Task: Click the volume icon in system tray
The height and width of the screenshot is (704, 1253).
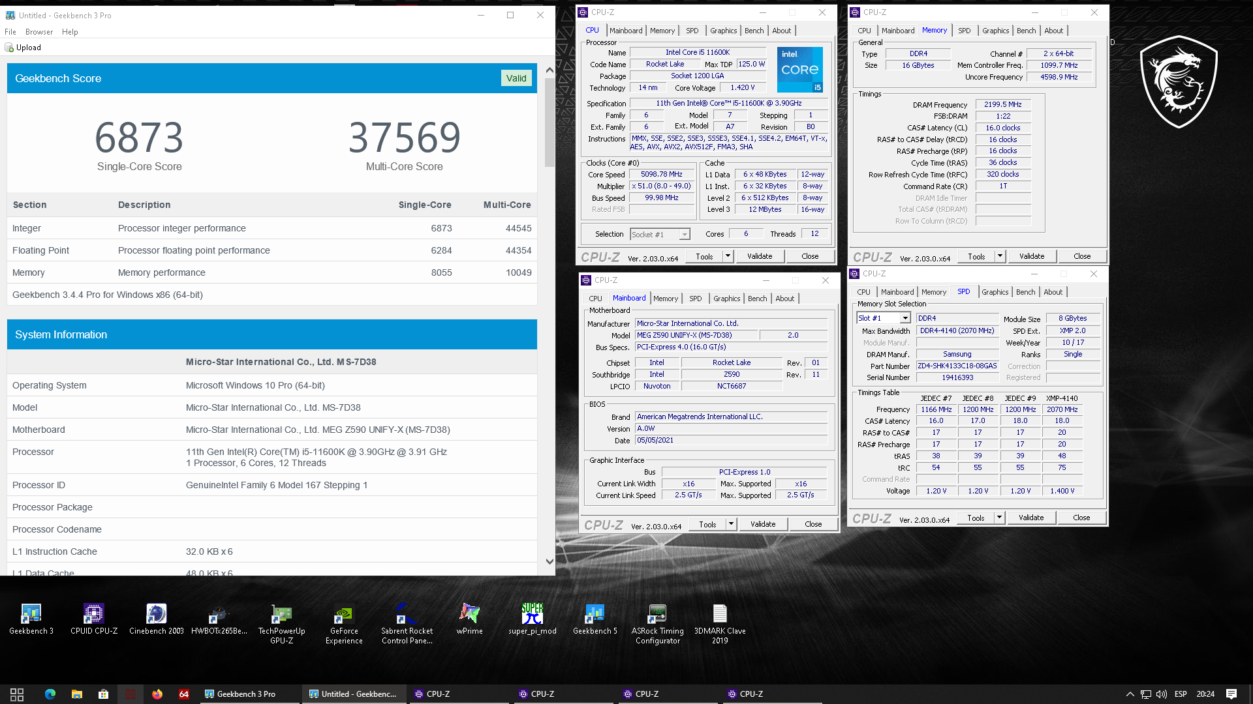Action: (1162, 694)
